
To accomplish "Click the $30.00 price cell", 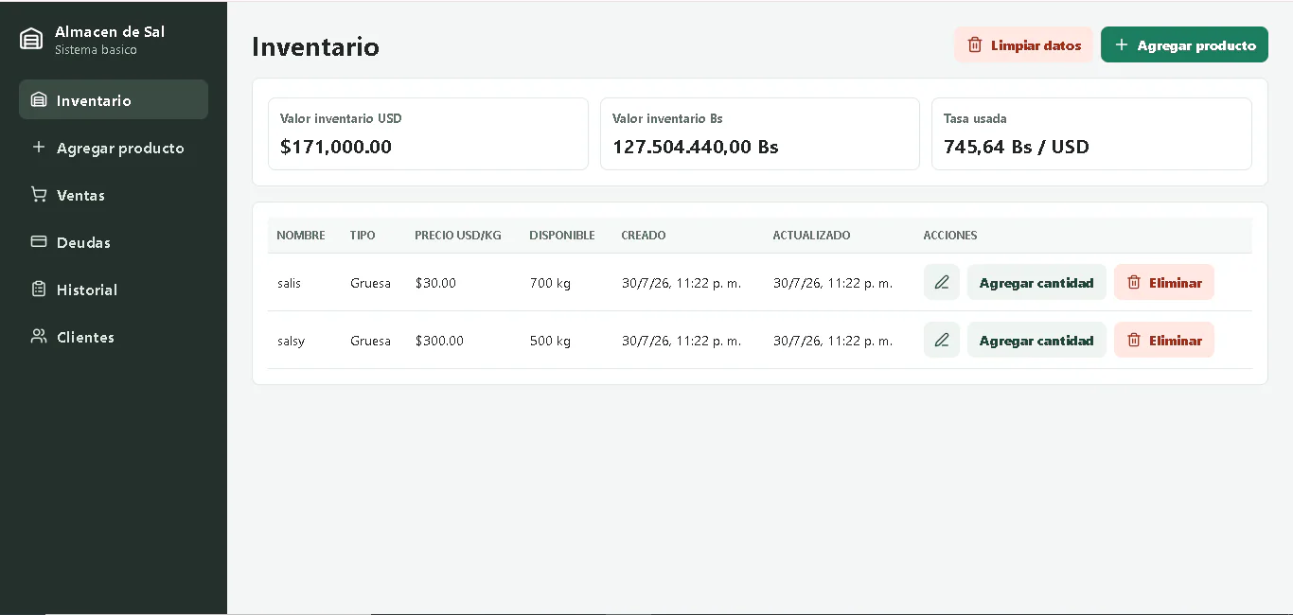I will 435,283.
